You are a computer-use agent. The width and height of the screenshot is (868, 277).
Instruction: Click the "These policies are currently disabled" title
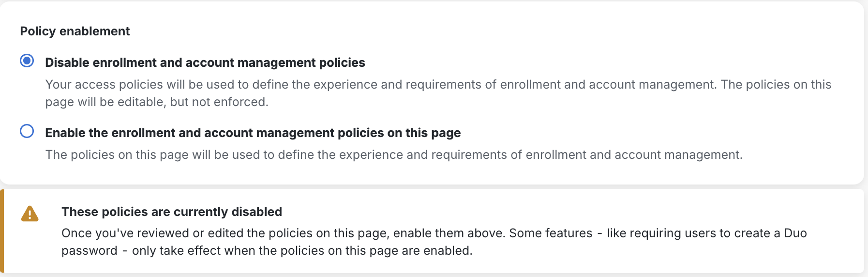tap(172, 212)
